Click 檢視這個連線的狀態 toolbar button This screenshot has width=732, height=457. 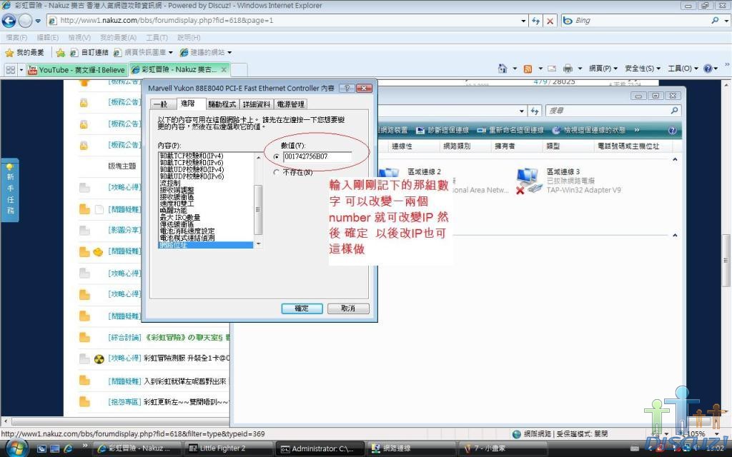589,130
